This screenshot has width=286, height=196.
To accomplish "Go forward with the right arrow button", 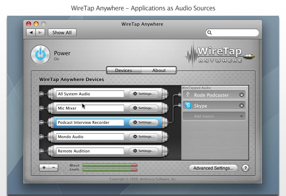I will click(x=40, y=32).
